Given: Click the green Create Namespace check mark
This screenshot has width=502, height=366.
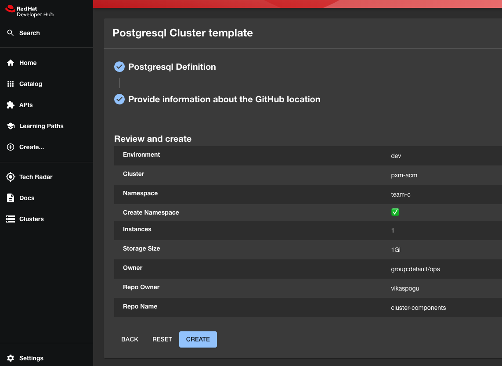Looking at the screenshot, I should coord(395,212).
